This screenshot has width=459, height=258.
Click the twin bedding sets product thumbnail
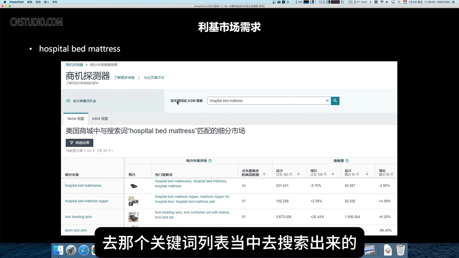[x=133, y=217]
